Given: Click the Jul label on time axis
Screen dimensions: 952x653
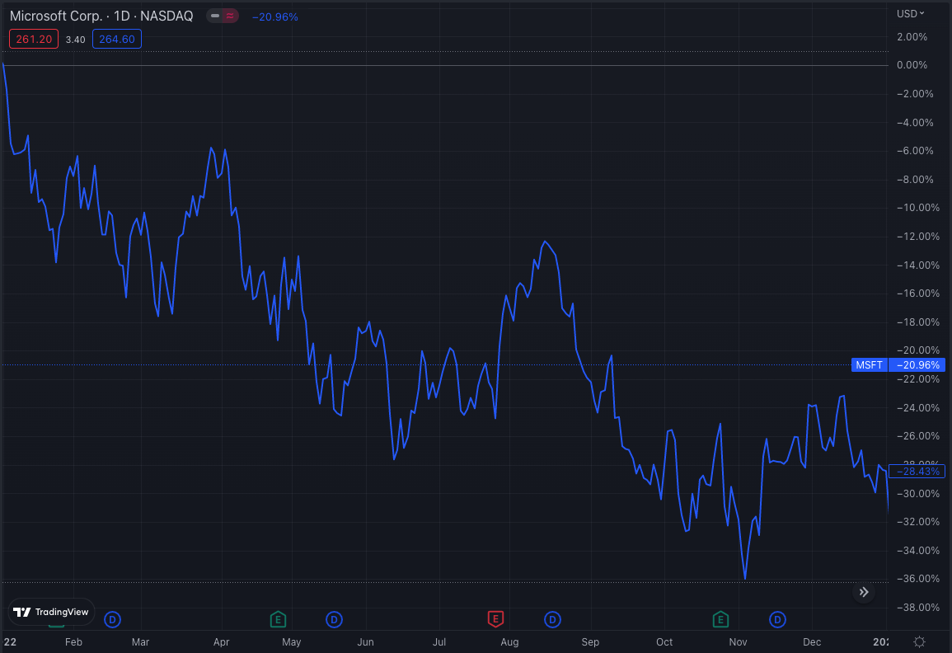Looking at the screenshot, I should [x=439, y=641].
